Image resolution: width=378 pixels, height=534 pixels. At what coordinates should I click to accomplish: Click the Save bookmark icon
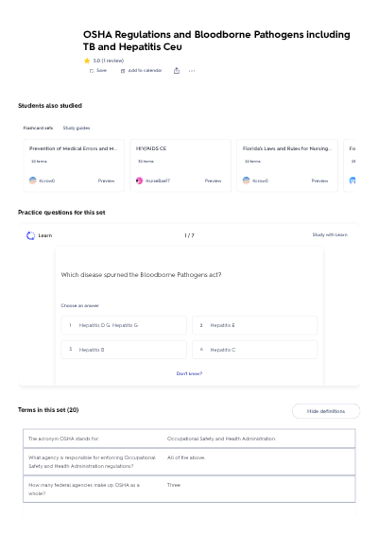click(92, 71)
